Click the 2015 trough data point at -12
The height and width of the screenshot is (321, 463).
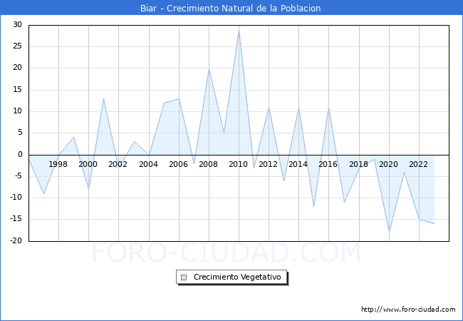click(x=313, y=207)
